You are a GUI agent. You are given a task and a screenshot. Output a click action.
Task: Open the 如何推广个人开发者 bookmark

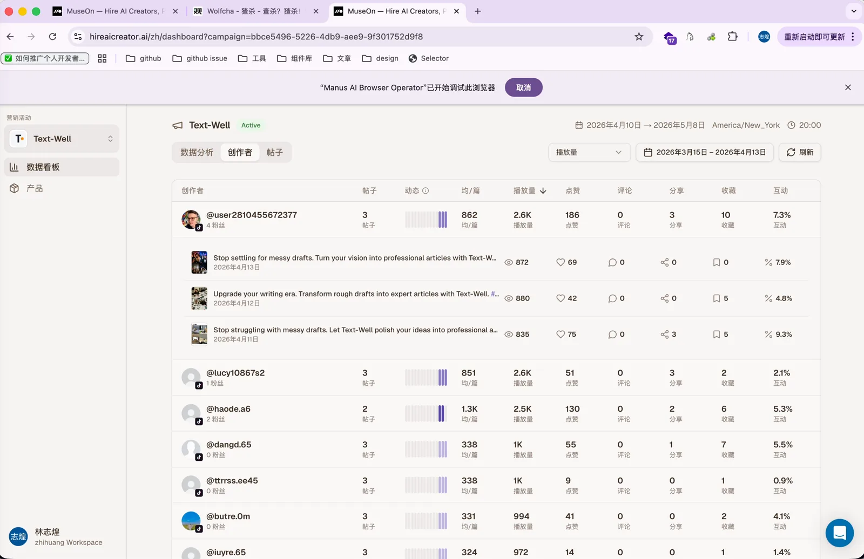pyautogui.click(x=45, y=58)
